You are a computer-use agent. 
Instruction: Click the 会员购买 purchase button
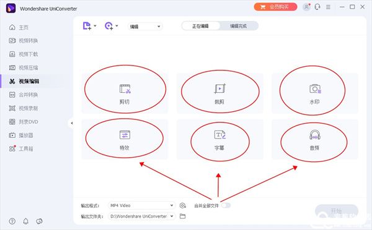[275, 7]
